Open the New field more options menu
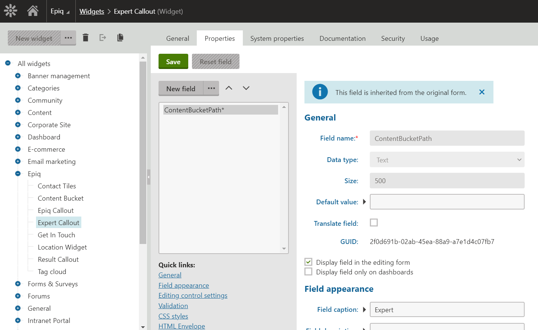 point(211,88)
